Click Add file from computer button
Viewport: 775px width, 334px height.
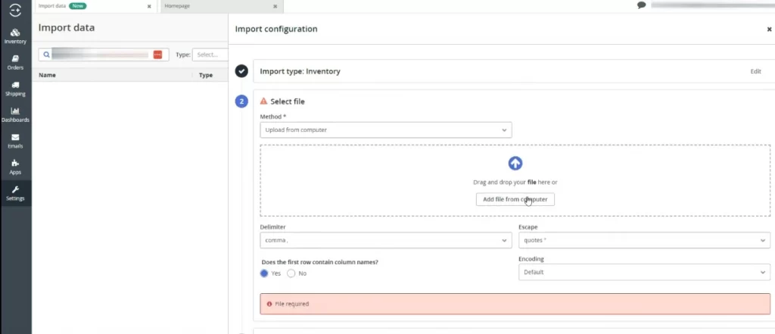tap(515, 199)
